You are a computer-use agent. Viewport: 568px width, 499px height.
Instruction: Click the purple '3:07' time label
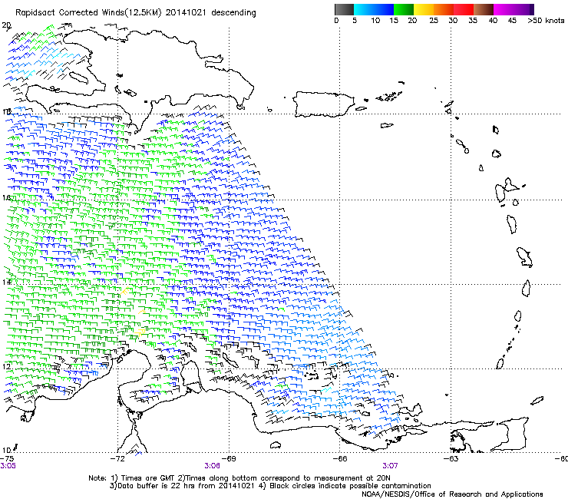[390, 466]
